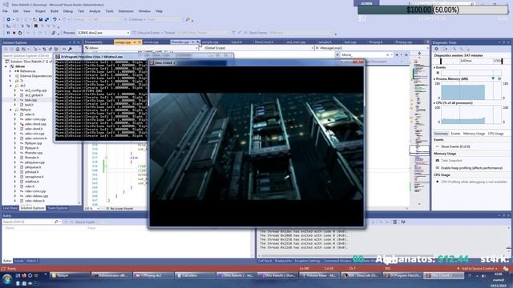Viewport: 513px width, 288px height.
Task: Select pktqueue.h in Solution Explorer
Action: click(x=33, y=167)
